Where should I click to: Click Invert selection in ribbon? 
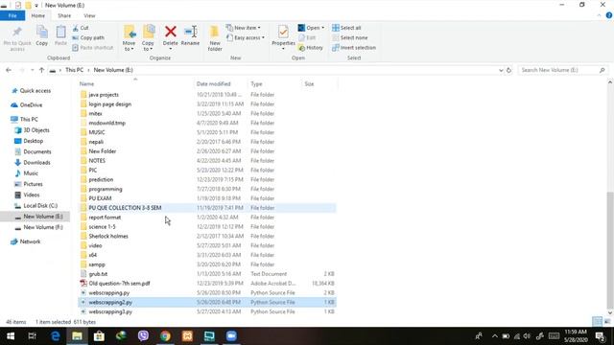[354, 48]
